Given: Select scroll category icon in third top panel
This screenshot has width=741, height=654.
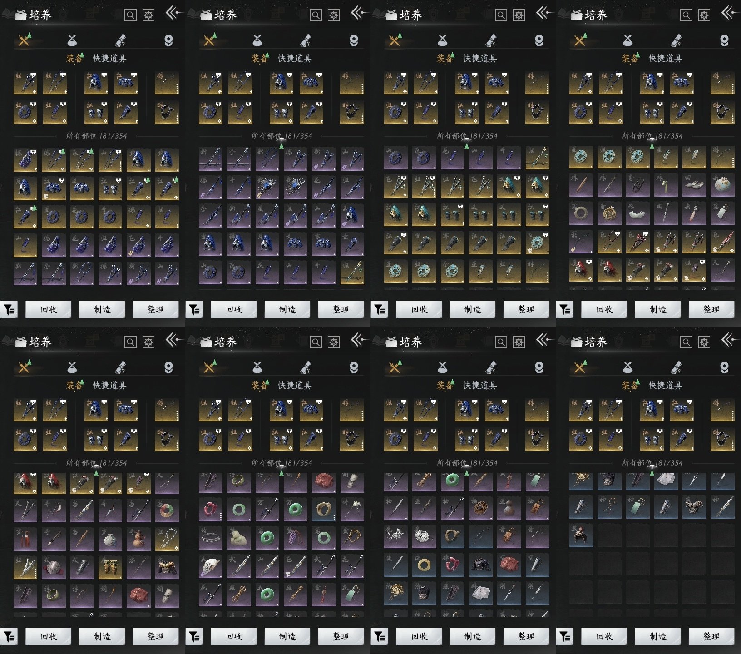Looking at the screenshot, I should pyautogui.click(x=491, y=41).
